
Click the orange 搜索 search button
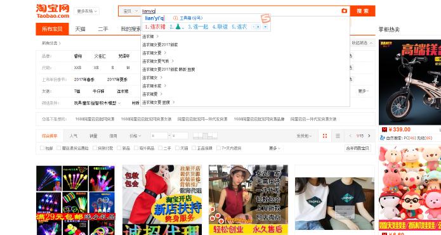pos(362,11)
